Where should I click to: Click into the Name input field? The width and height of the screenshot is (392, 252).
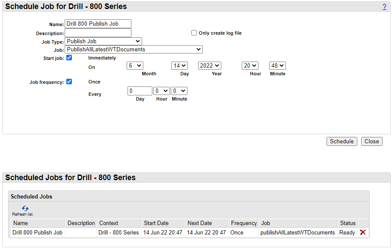[x=98, y=24]
